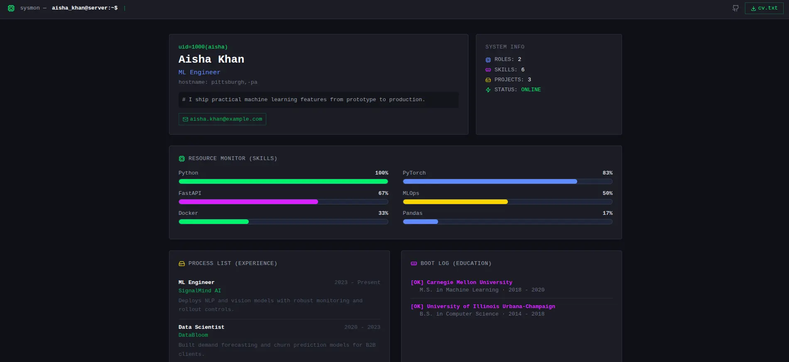Click the SignalMind AI company name
This screenshot has height=362, width=789.
(x=200, y=291)
